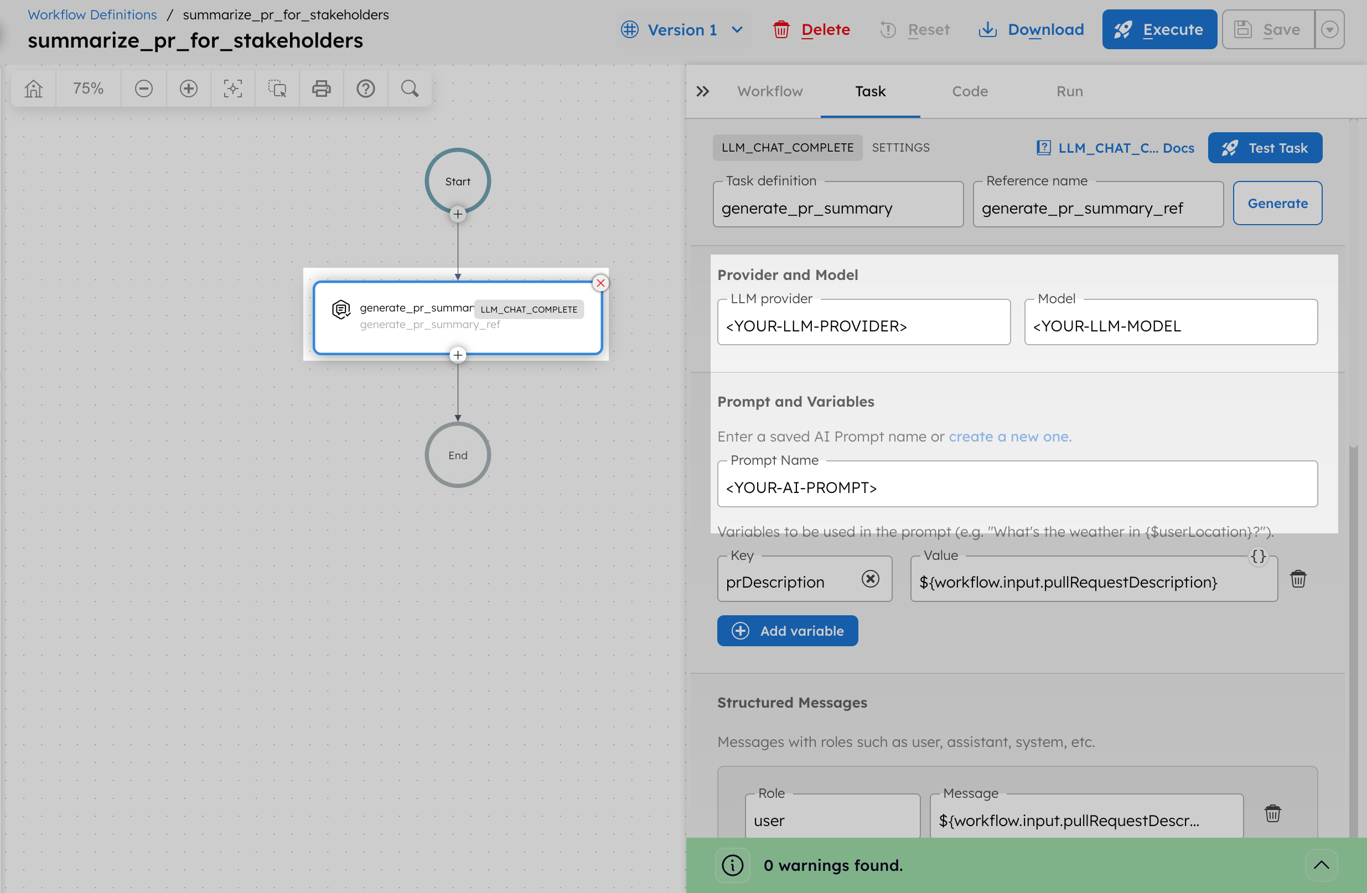Zoom out of the workflow canvas

(x=143, y=89)
